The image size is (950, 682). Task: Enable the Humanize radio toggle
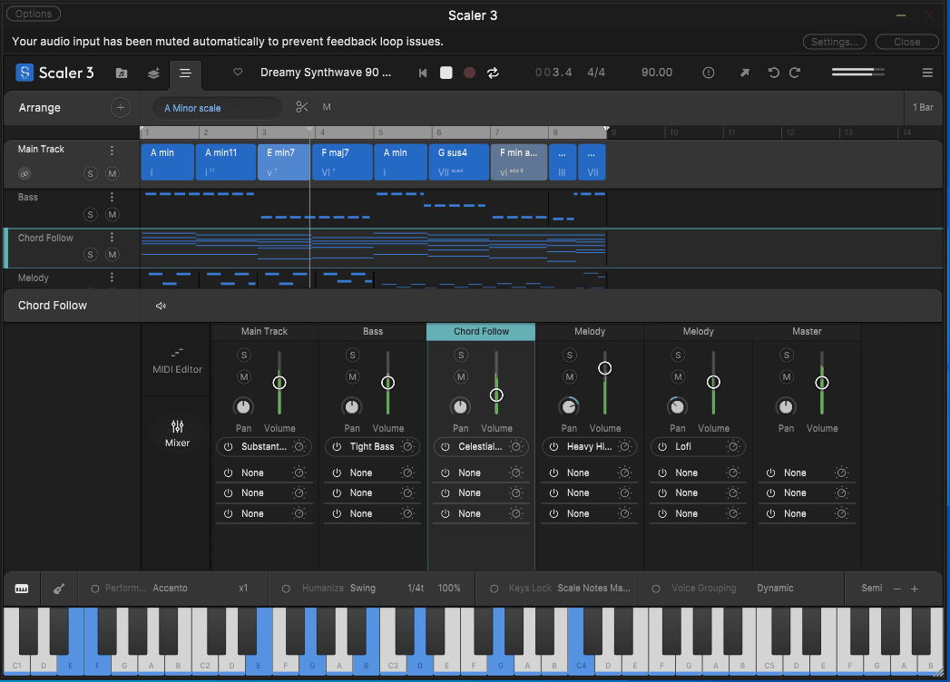(x=286, y=589)
